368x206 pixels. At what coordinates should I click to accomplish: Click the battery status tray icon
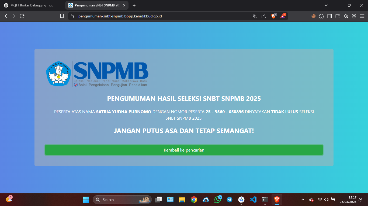point(333,200)
